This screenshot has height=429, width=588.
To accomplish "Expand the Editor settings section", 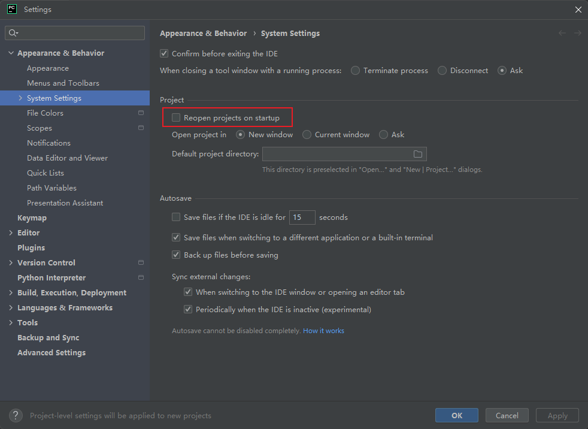I will [11, 232].
